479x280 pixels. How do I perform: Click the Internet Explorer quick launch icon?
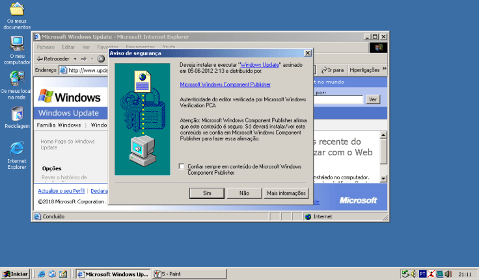tap(42, 274)
